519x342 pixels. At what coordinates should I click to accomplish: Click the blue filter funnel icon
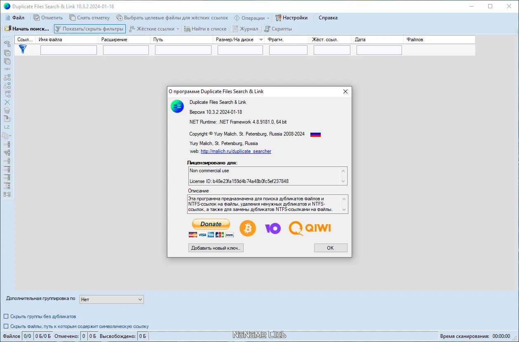[x=23, y=49]
